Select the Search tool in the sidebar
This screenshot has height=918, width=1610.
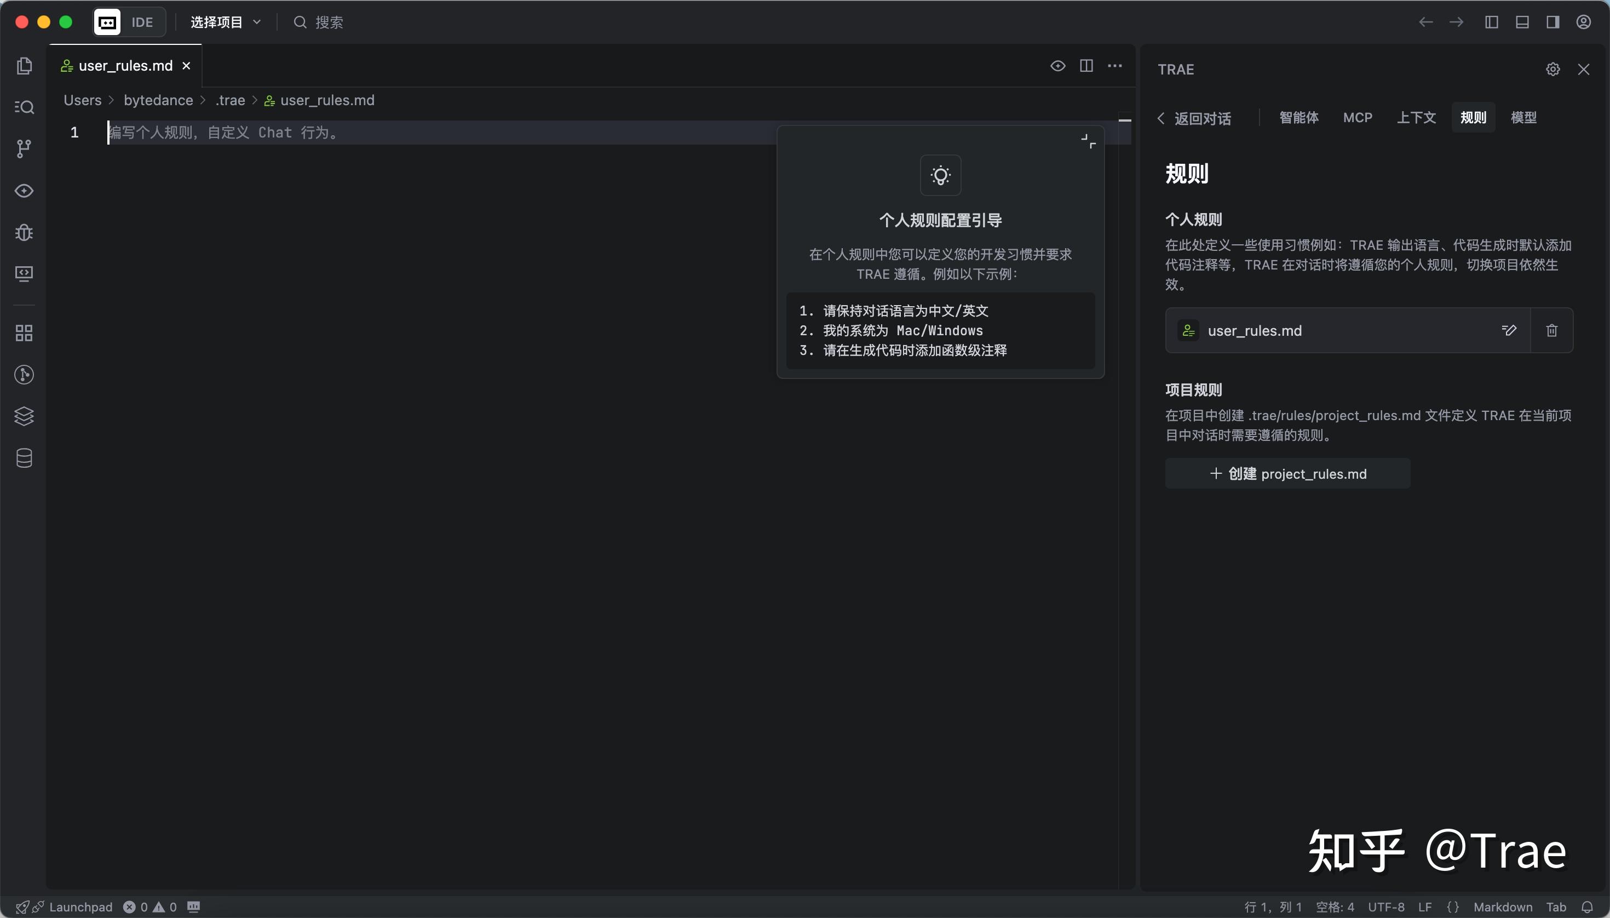click(x=24, y=107)
